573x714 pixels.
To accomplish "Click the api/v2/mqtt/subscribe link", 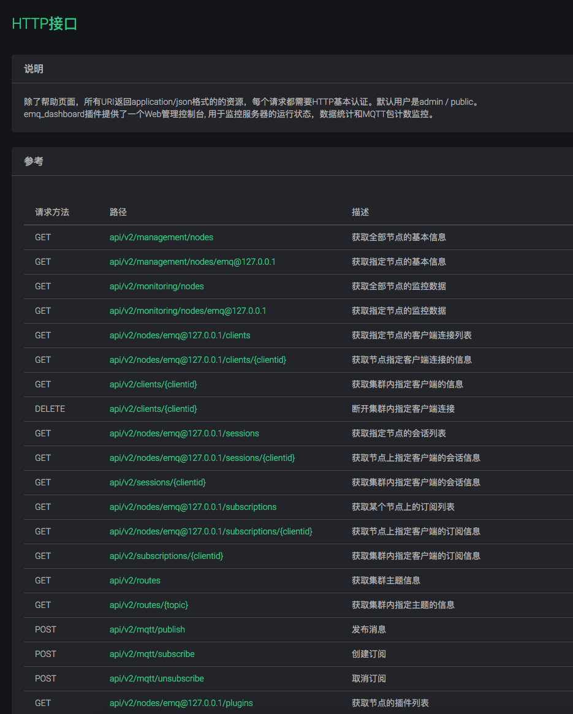I will (152, 655).
